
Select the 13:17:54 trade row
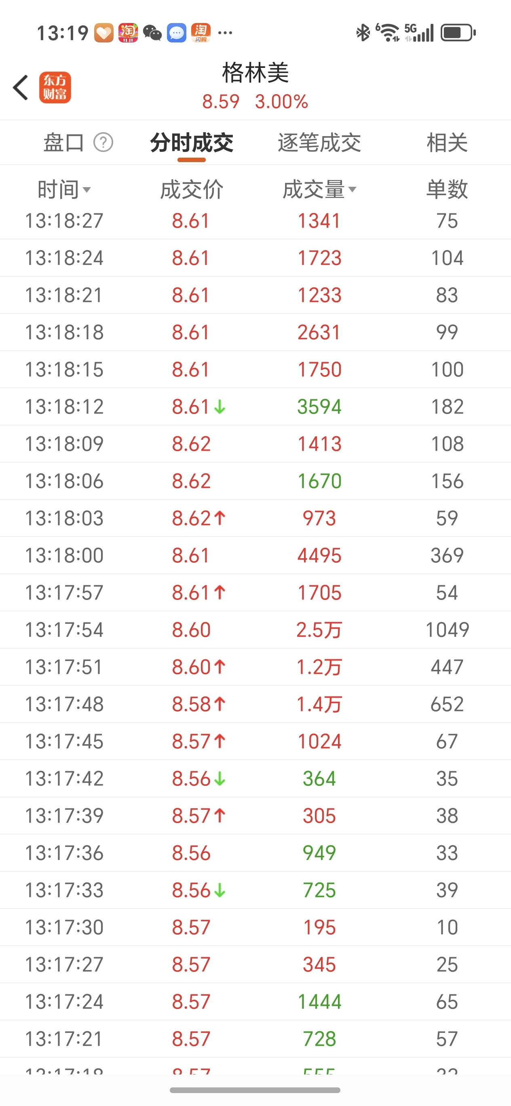(x=255, y=630)
